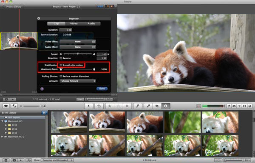Open the voiceover microphone tool
Viewport: 255px width, 163px height.
148,106
